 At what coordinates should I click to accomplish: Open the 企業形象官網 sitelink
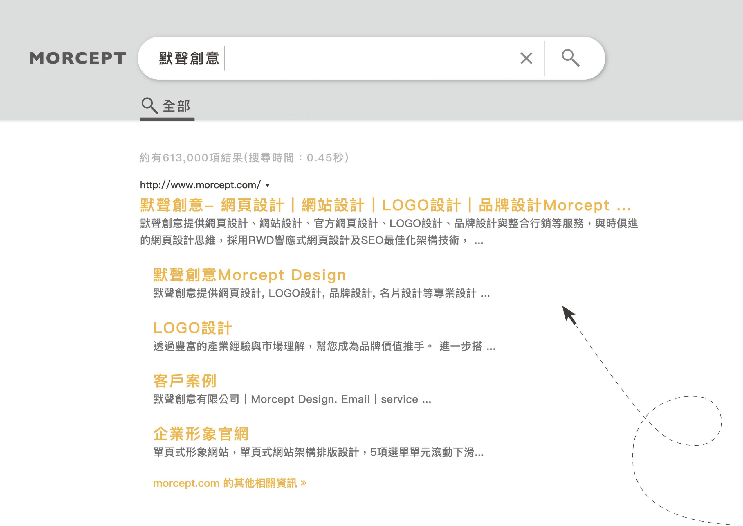pos(201,434)
